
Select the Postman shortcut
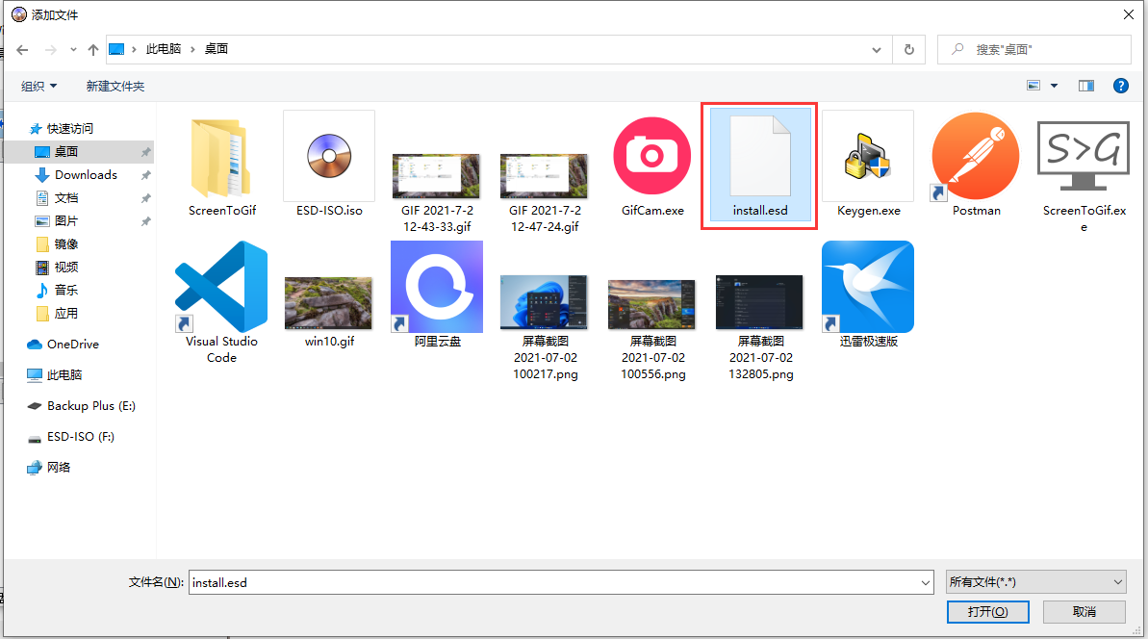976,166
